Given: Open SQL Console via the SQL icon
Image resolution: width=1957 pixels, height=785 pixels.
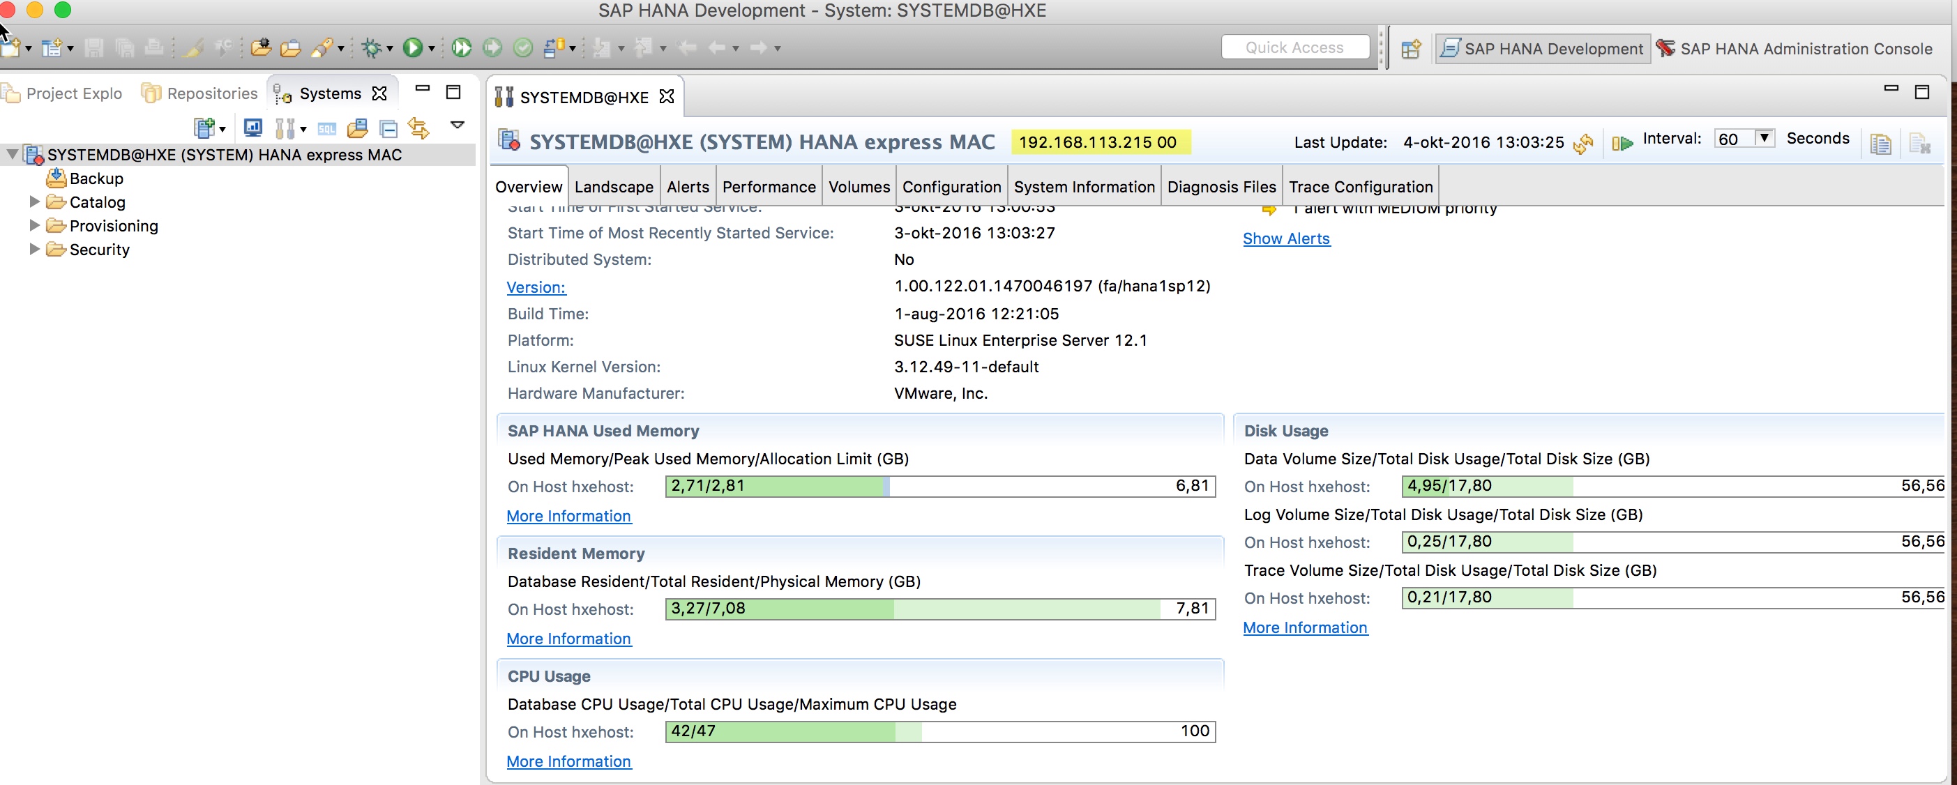Looking at the screenshot, I should 326,128.
